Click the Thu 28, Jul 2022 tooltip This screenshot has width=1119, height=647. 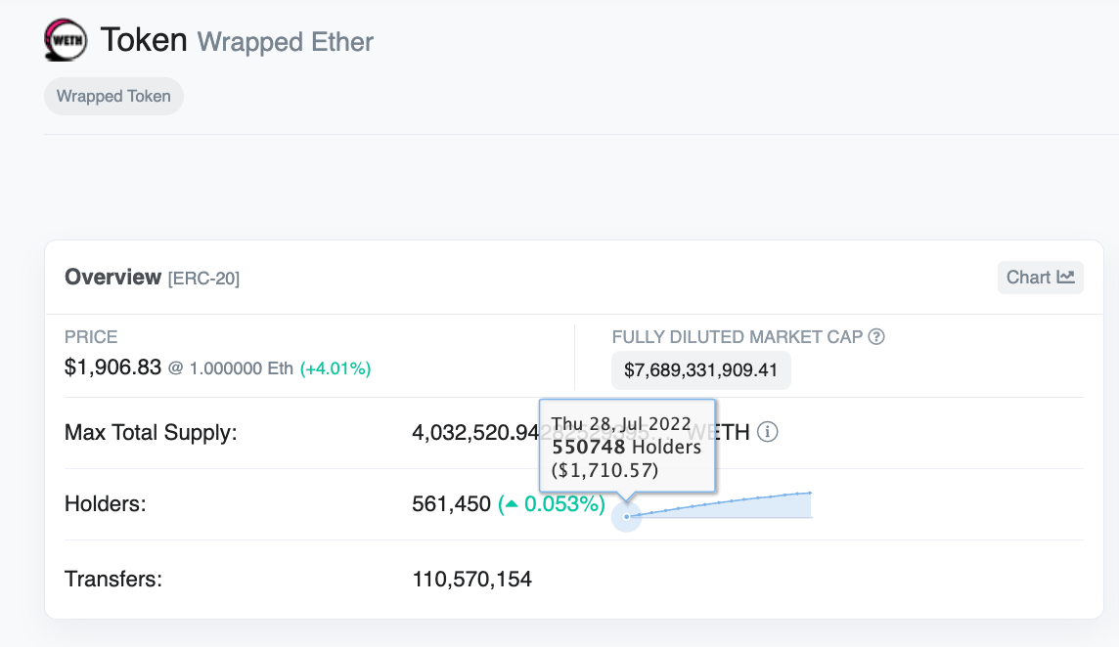coord(627,447)
